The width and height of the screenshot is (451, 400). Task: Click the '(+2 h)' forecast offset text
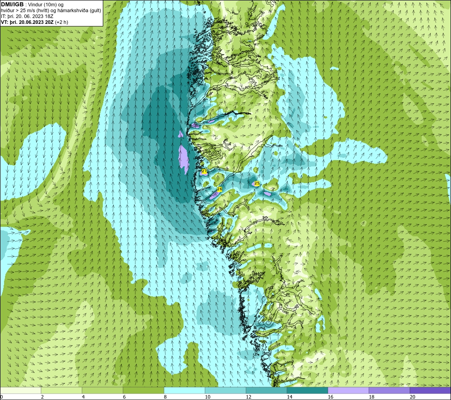[x=61, y=22]
